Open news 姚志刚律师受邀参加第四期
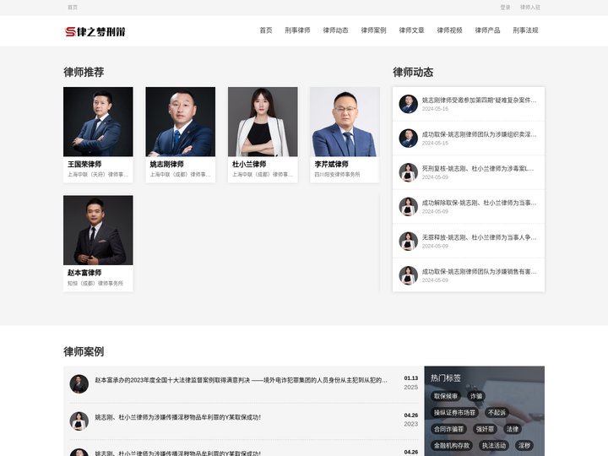Image resolution: width=608 pixels, height=456 pixels. 479,100
